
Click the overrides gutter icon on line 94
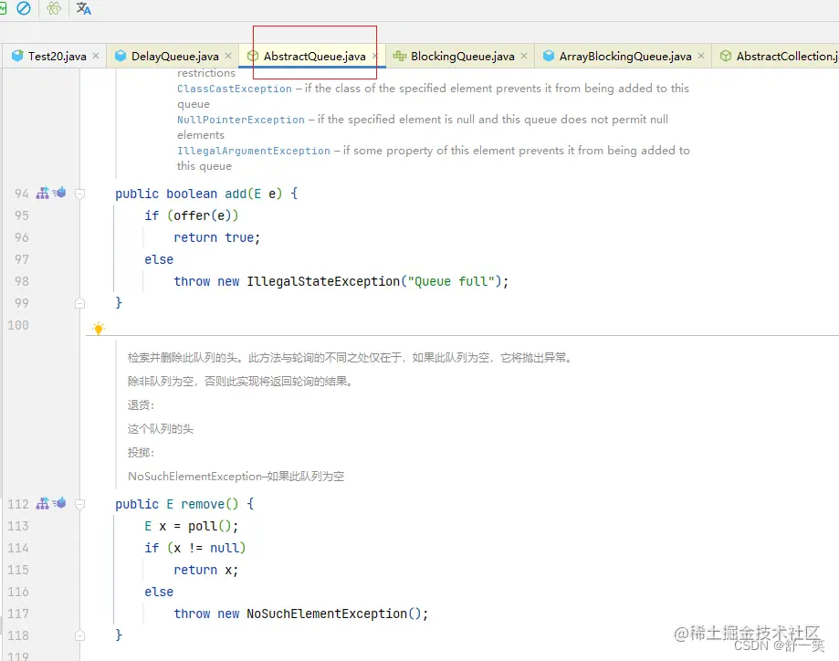coord(59,192)
